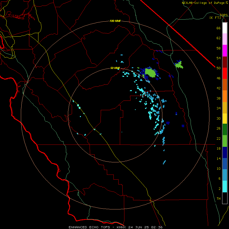Viewport: 229px width, 229px height.
Task: Click the "30" legend value
Action: point(219,118)
